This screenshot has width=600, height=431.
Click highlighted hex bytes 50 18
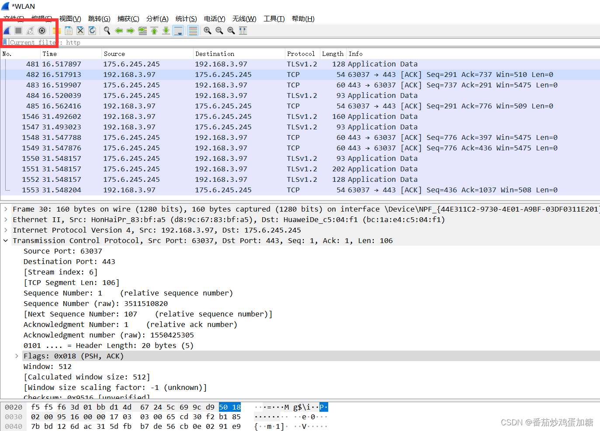coord(230,407)
